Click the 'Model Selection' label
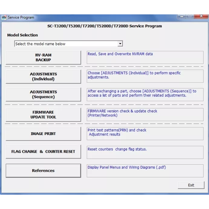Viewport: 209px width, 209px height. [x=22, y=35]
